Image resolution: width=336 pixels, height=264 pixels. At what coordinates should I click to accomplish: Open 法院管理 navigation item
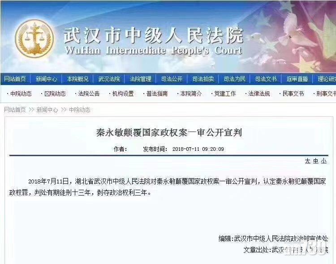(x=140, y=79)
